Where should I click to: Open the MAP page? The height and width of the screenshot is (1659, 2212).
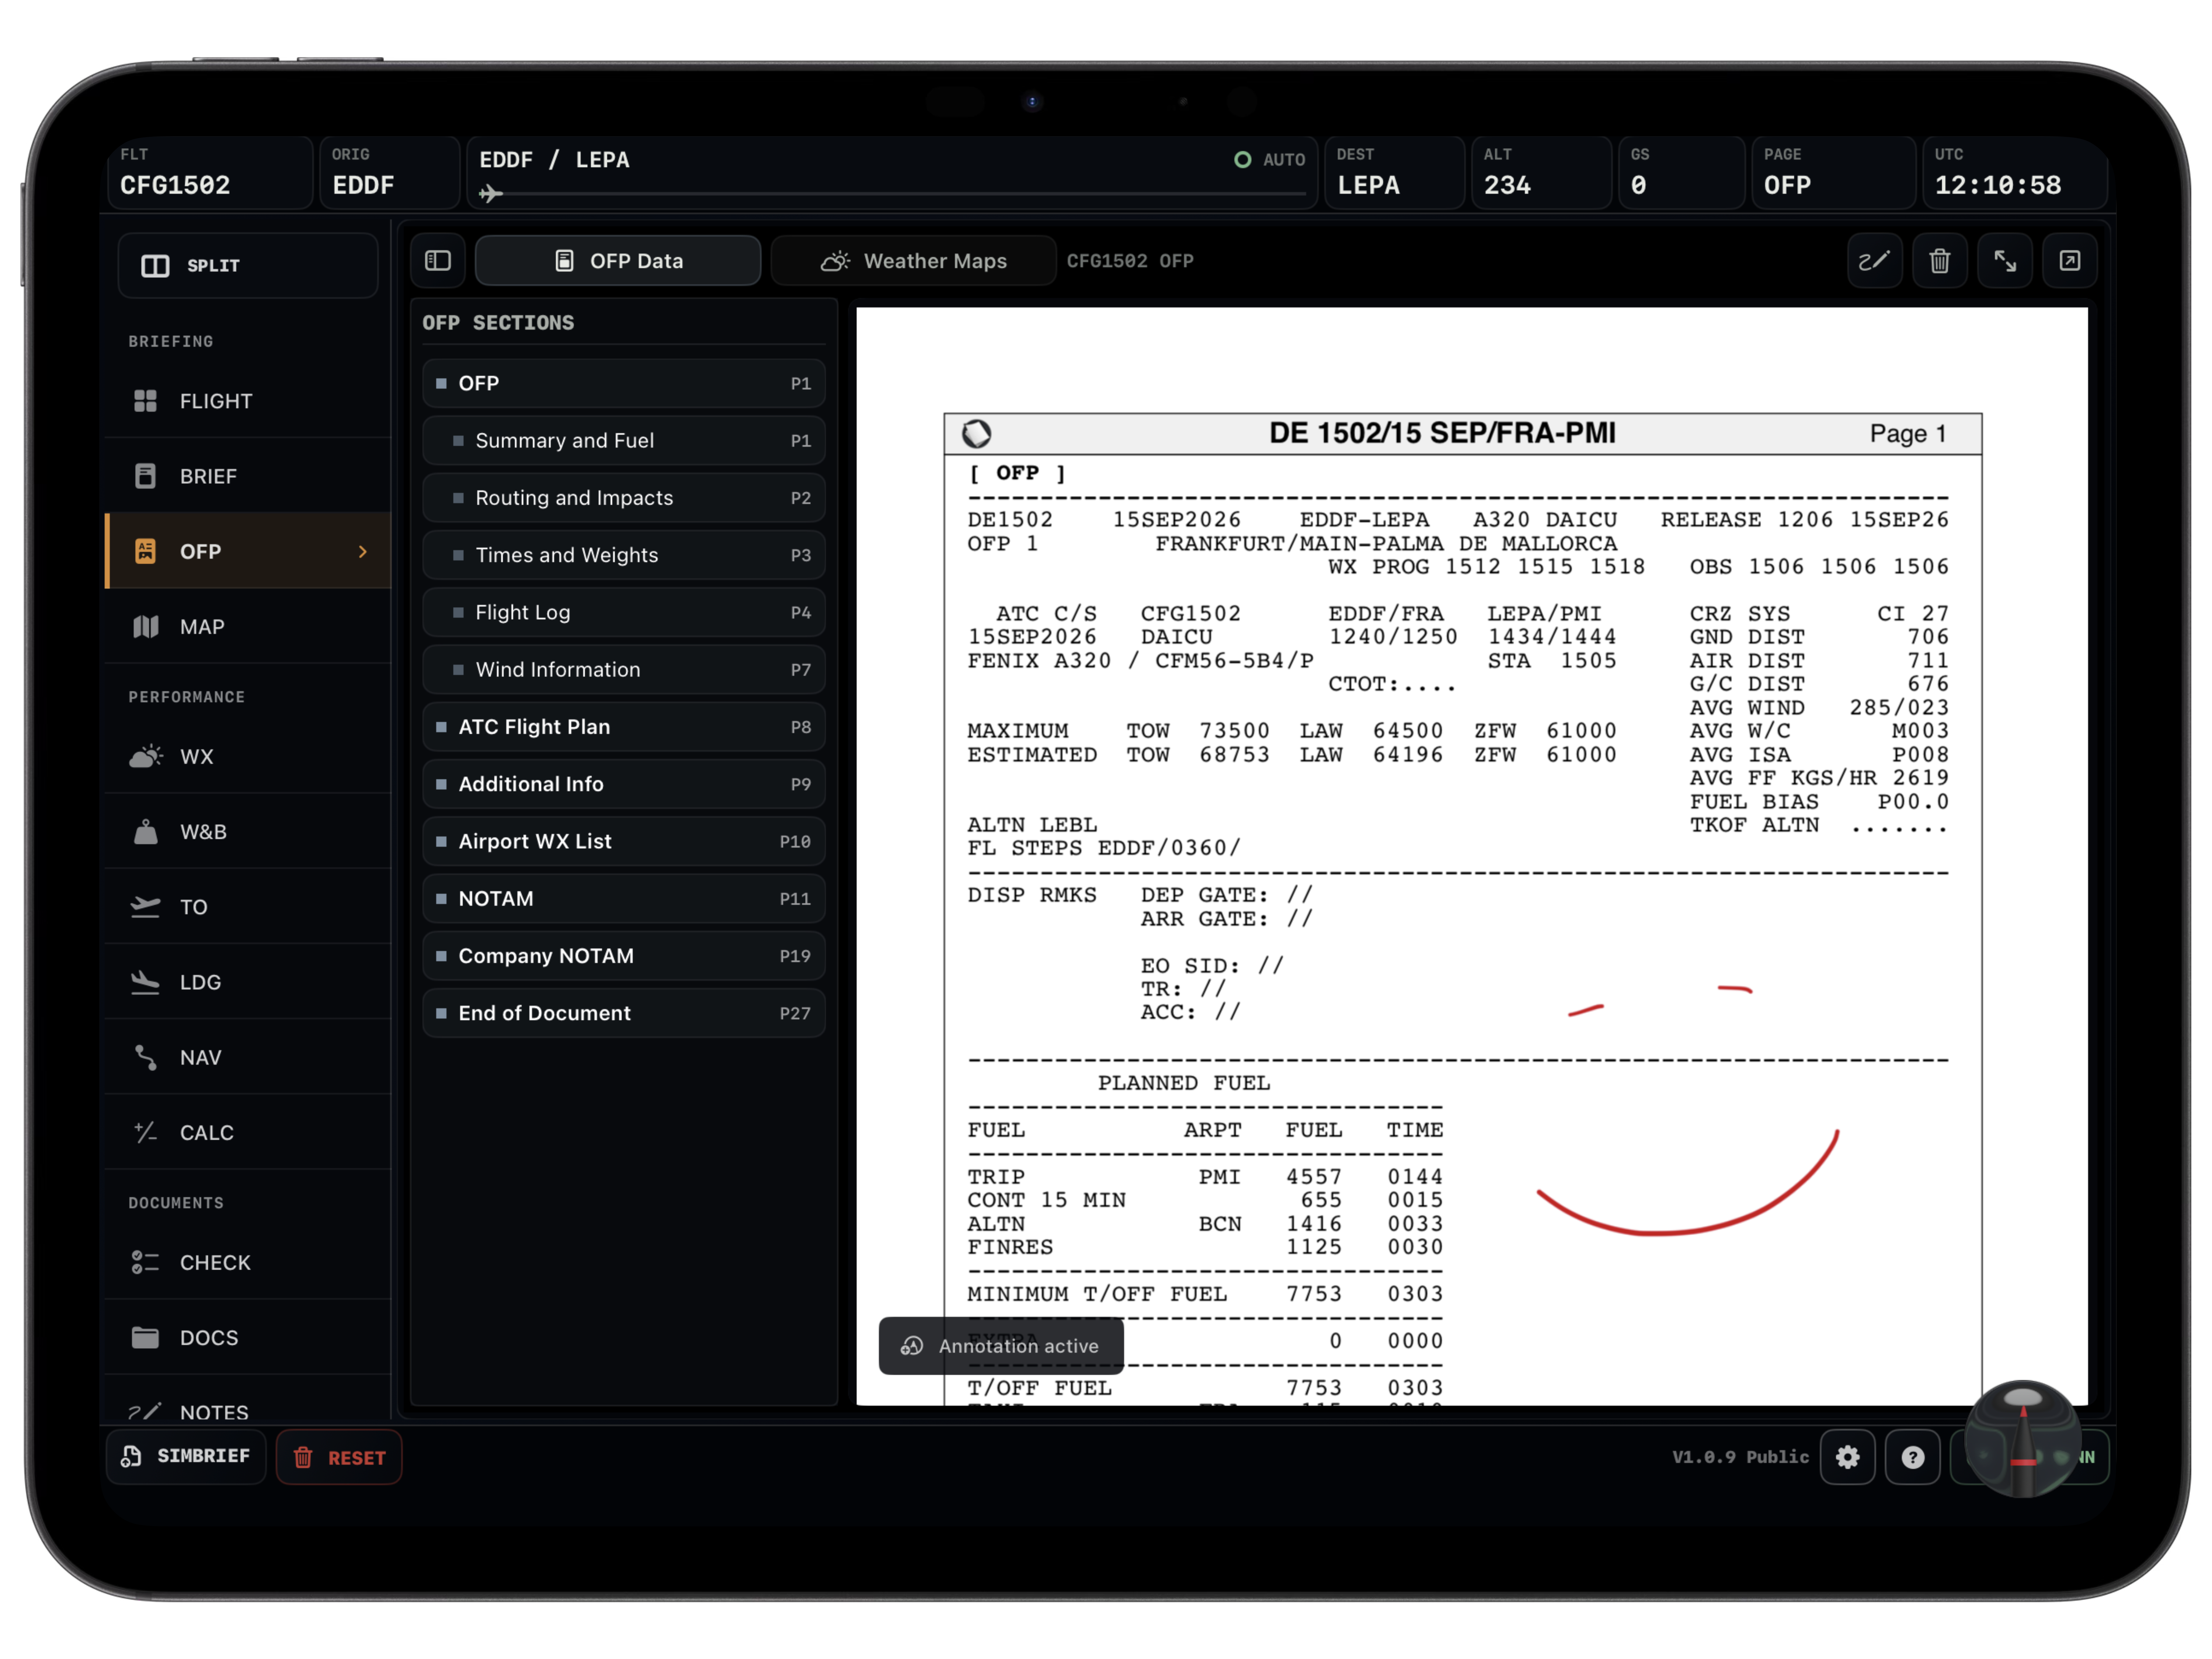tap(248, 627)
